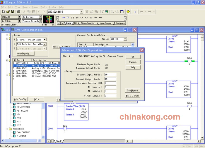Click the Configure button

(x=132, y=91)
